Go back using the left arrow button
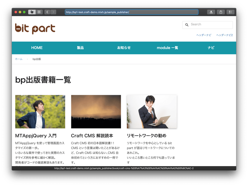248x186 pixels. tap(47, 12)
